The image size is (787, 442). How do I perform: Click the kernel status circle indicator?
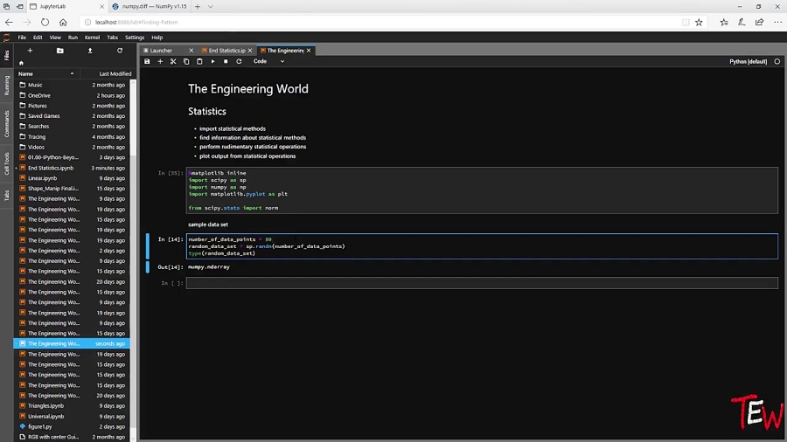[777, 62]
